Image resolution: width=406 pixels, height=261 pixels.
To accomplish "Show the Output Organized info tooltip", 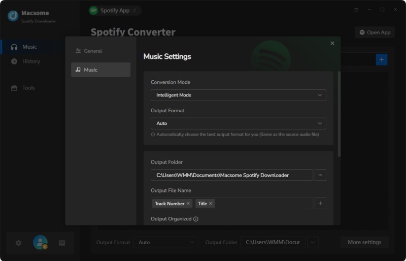I will [x=196, y=219].
